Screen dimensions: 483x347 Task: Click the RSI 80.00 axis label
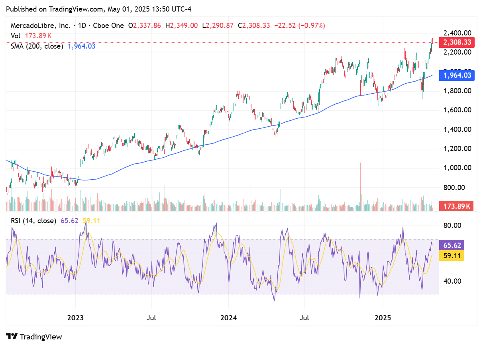point(452,225)
